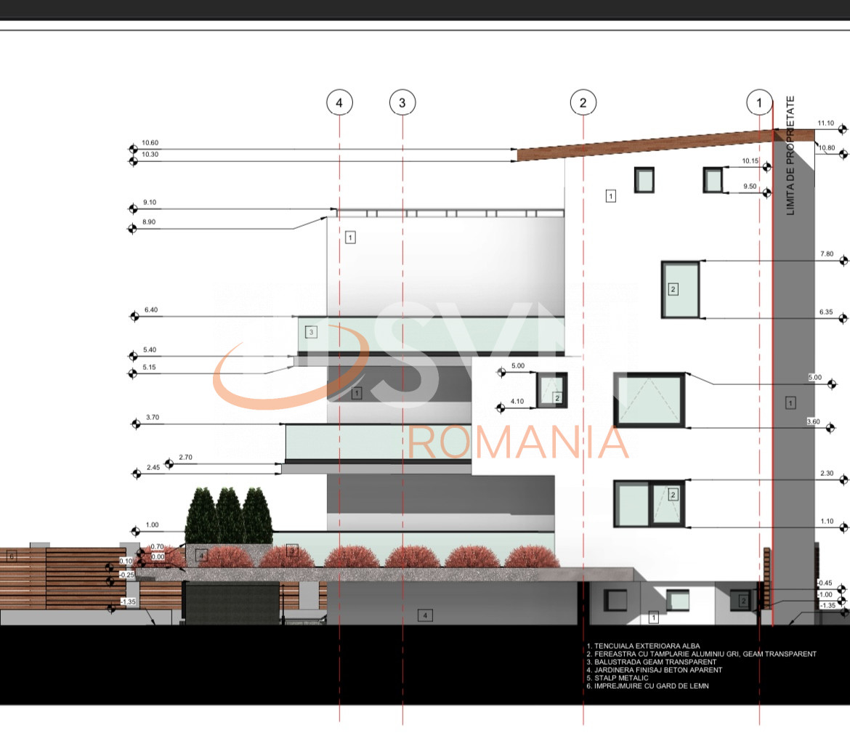Image resolution: width=850 pixels, height=741 pixels.
Task: Click the grid axis bubble numbered 4
Action: coord(339,103)
